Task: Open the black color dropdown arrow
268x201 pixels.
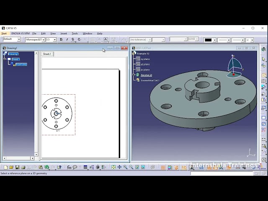Action: [214, 40]
